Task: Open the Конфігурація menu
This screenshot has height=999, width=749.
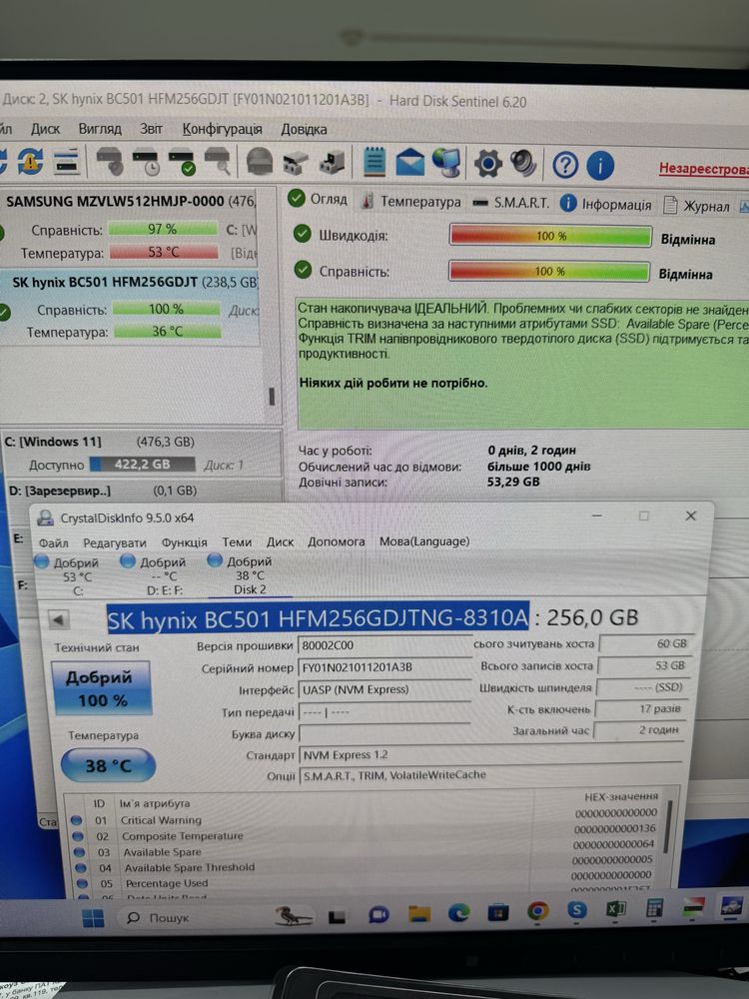Action: pyautogui.click(x=222, y=129)
